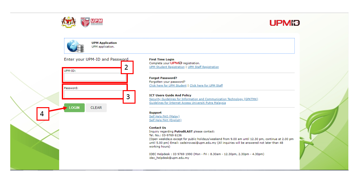The image size is (354, 180).
Task: Click the cadeinovasi@upm.edu.my email text
Action: 198,143
